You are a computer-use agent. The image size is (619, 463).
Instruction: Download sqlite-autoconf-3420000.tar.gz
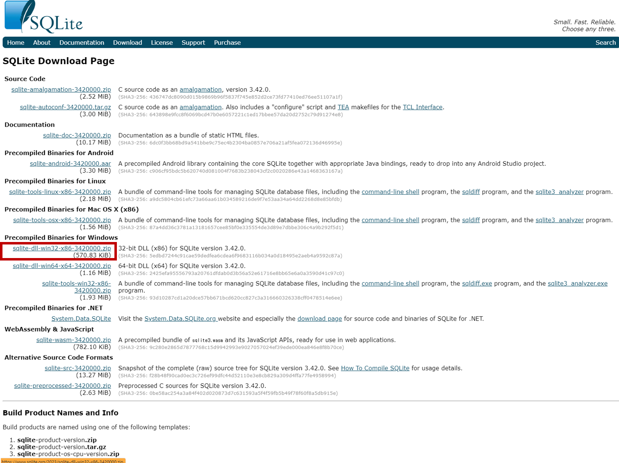[x=65, y=107]
